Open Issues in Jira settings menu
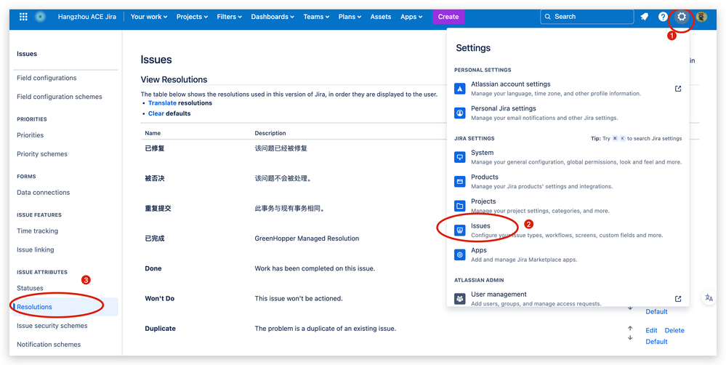Viewport: 726px width, 365px height. tap(568, 230)
